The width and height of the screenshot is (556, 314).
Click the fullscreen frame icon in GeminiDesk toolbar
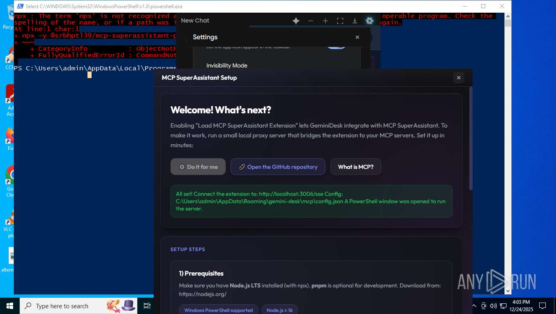tap(340, 21)
